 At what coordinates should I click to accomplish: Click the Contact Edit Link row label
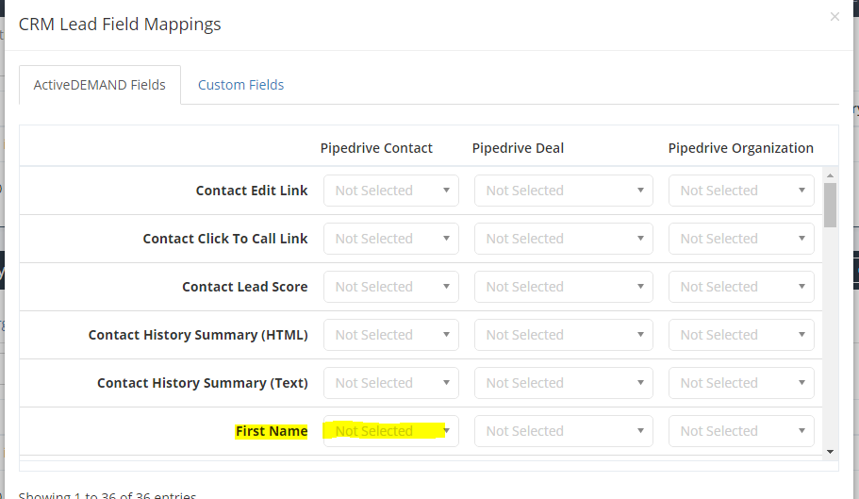click(252, 191)
